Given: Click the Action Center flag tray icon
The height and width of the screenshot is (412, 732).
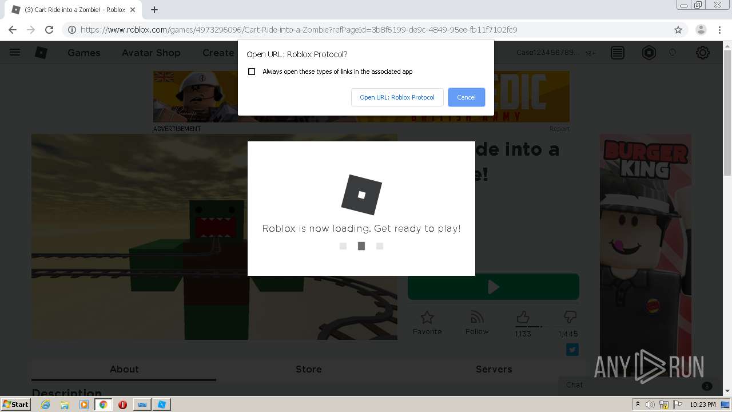Looking at the screenshot, I should pos(677,405).
